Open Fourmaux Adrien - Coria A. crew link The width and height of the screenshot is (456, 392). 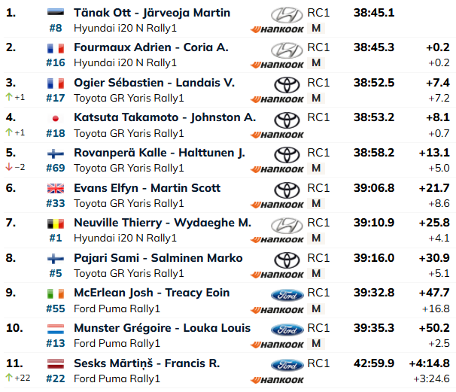pyautogui.click(x=151, y=47)
